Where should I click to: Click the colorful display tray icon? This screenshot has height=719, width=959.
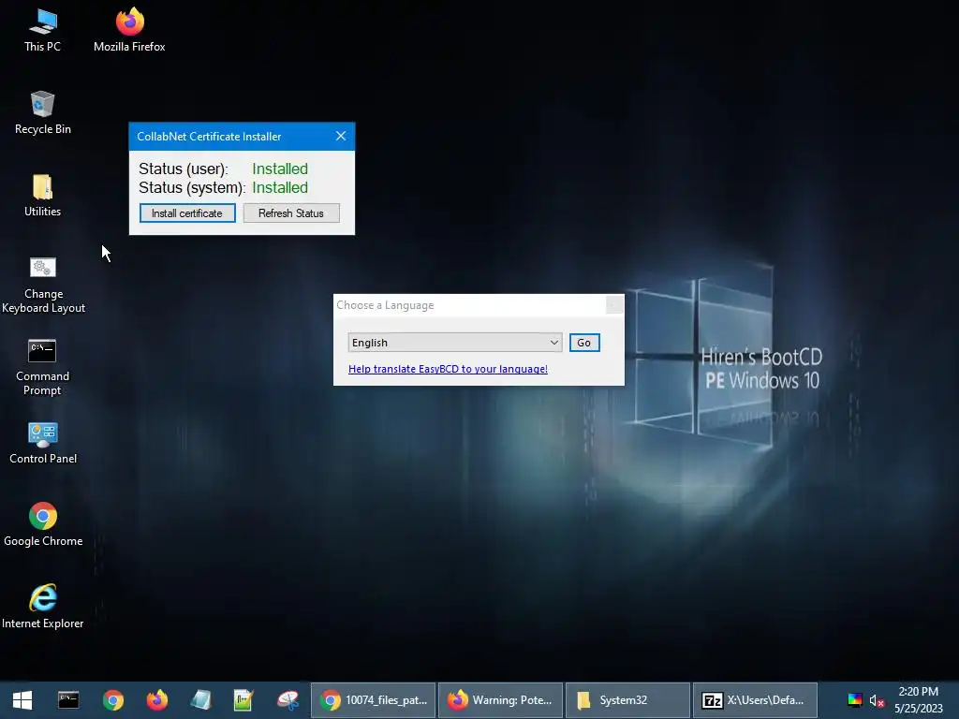click(x=855, y=700)
